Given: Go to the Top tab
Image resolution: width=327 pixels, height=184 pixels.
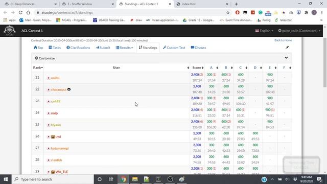Looking at the screenshot, I should coord(38,48).
